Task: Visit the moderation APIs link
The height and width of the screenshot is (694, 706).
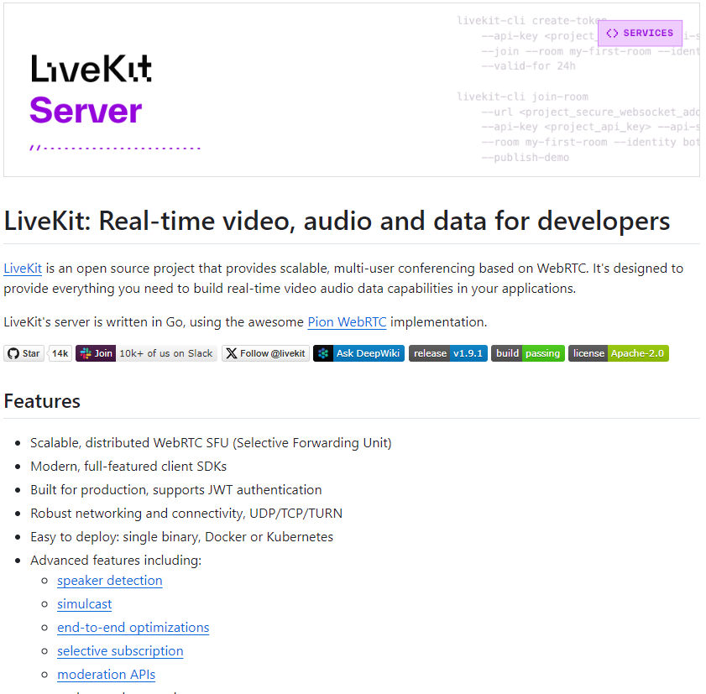Action: coord(106,674)
